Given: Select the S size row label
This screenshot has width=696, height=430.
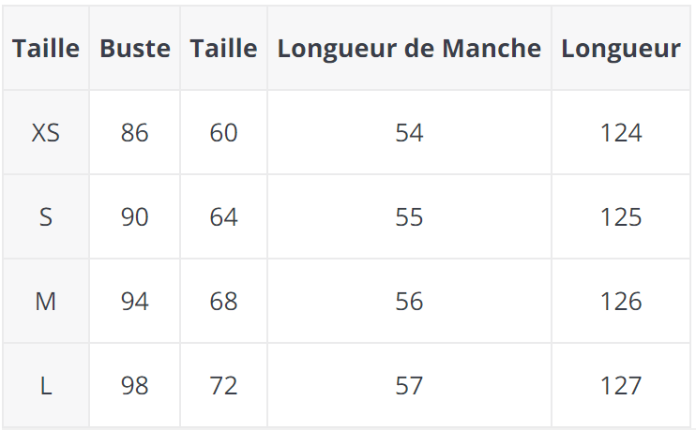Looking at the screenshot, I should click(45, 217).
